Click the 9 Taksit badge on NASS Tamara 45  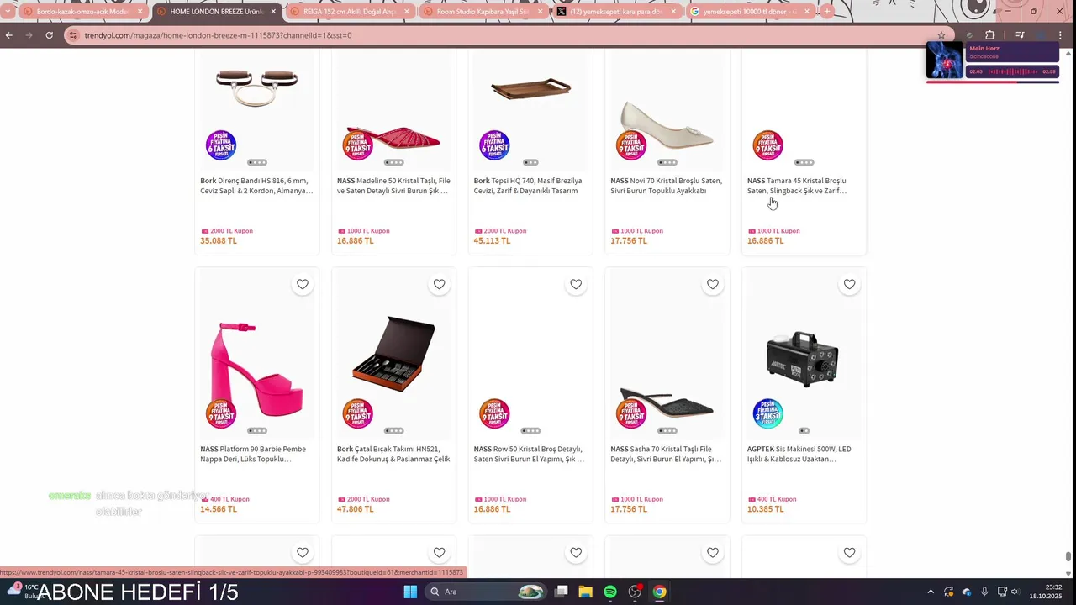point(767,145)
